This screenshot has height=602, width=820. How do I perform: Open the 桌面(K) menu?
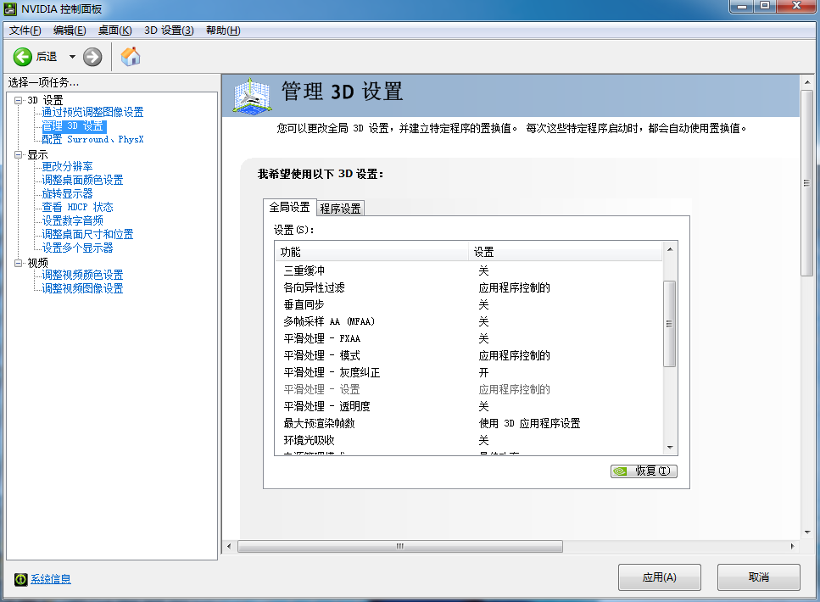(x=115, y=31)
